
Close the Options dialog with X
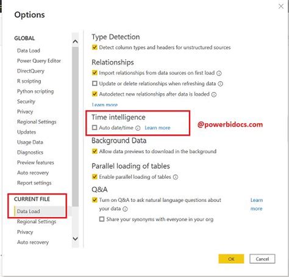click(281, 7)
